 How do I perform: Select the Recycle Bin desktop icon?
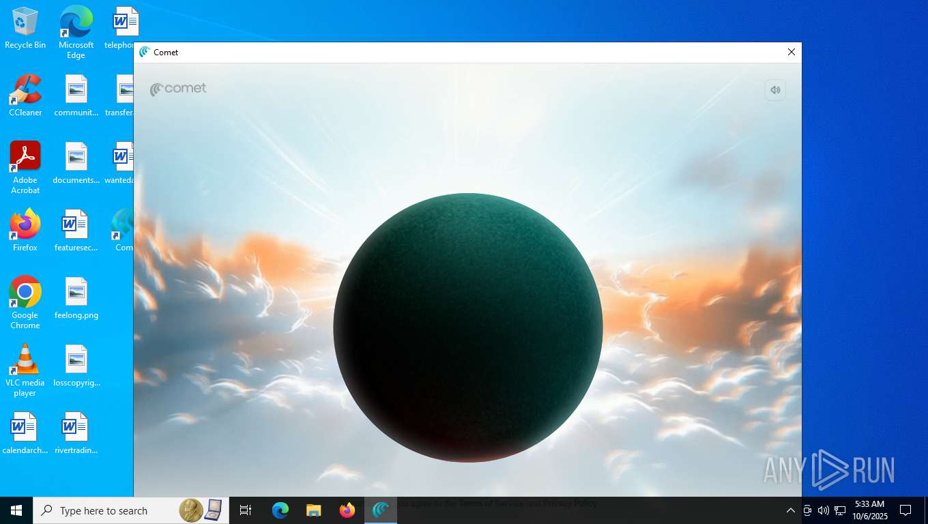25,28
